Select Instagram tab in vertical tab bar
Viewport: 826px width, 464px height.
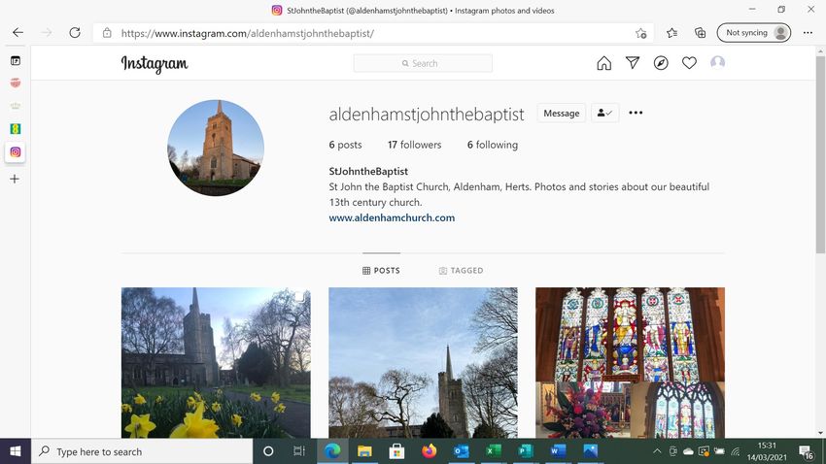[x=16, y=152]
